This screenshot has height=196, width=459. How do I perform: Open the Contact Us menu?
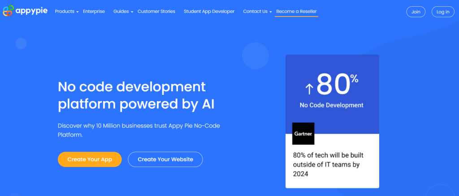(255, 11)
